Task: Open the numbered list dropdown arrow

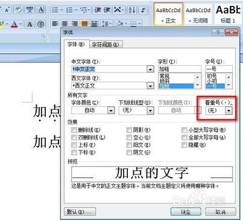Action: point(76,10)
